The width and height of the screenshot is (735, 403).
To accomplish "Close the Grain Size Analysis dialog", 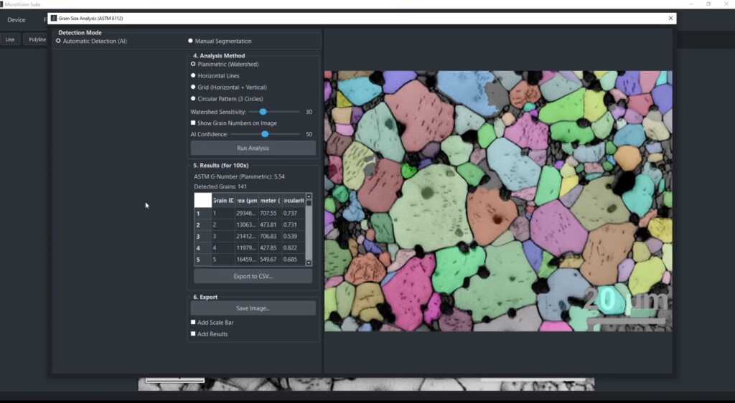I will [x=670, y=18].
